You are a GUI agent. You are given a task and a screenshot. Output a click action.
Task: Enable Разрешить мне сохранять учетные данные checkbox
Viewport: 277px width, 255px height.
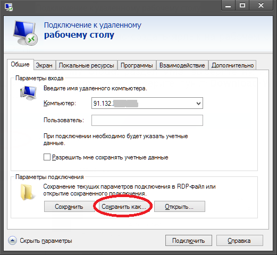click(47, 157)
